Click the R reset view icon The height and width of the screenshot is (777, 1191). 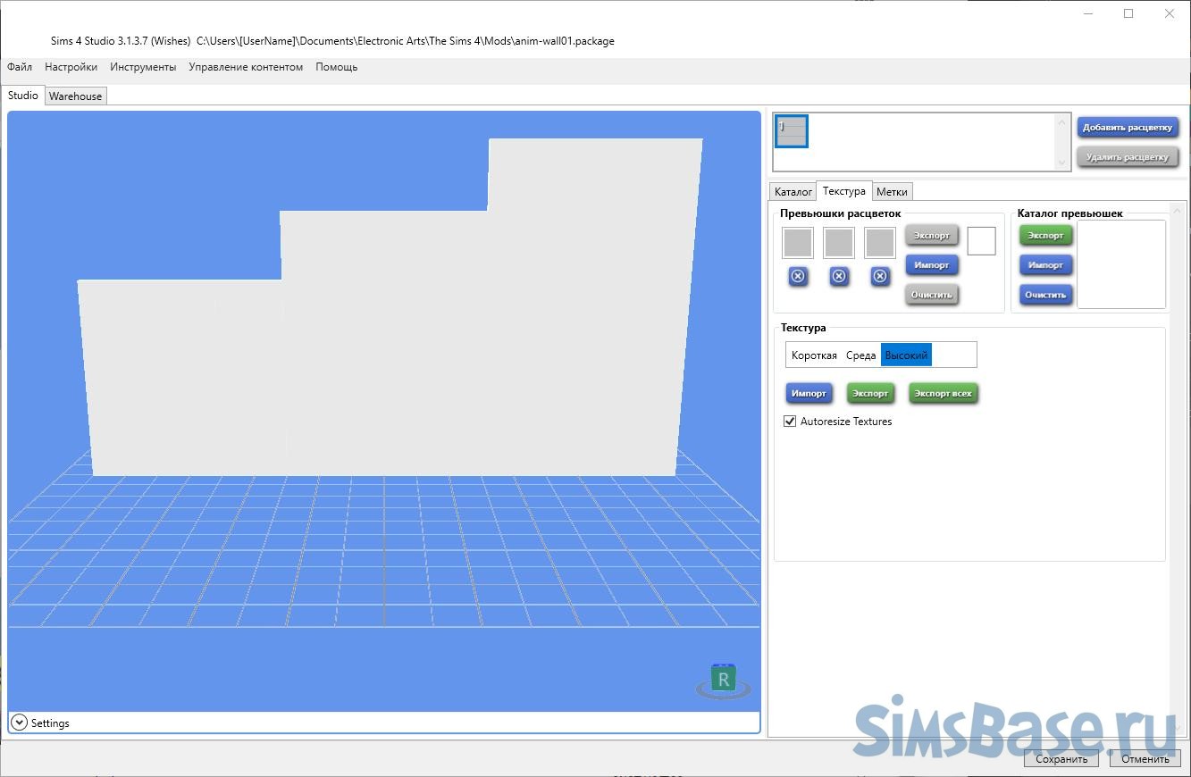pos(724,681)
